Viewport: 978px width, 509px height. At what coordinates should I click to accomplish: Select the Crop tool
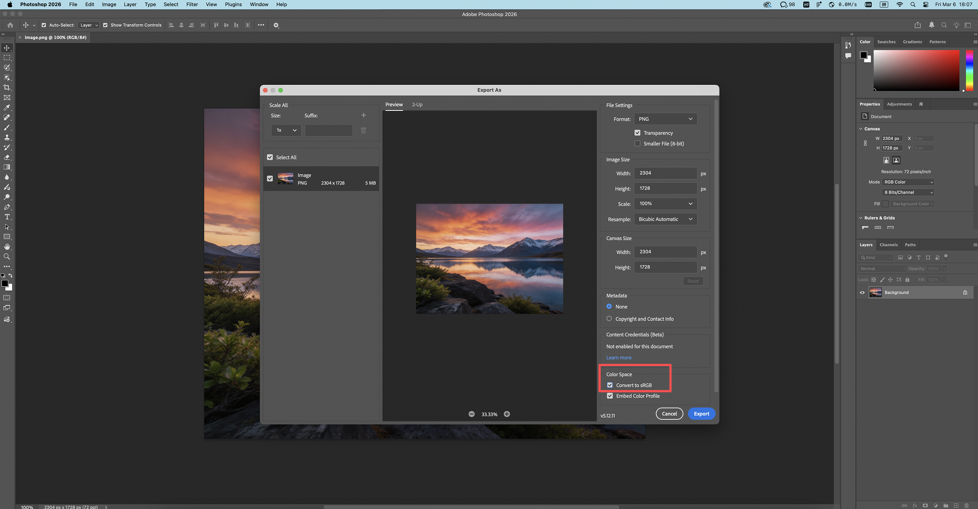coord(7,88)
